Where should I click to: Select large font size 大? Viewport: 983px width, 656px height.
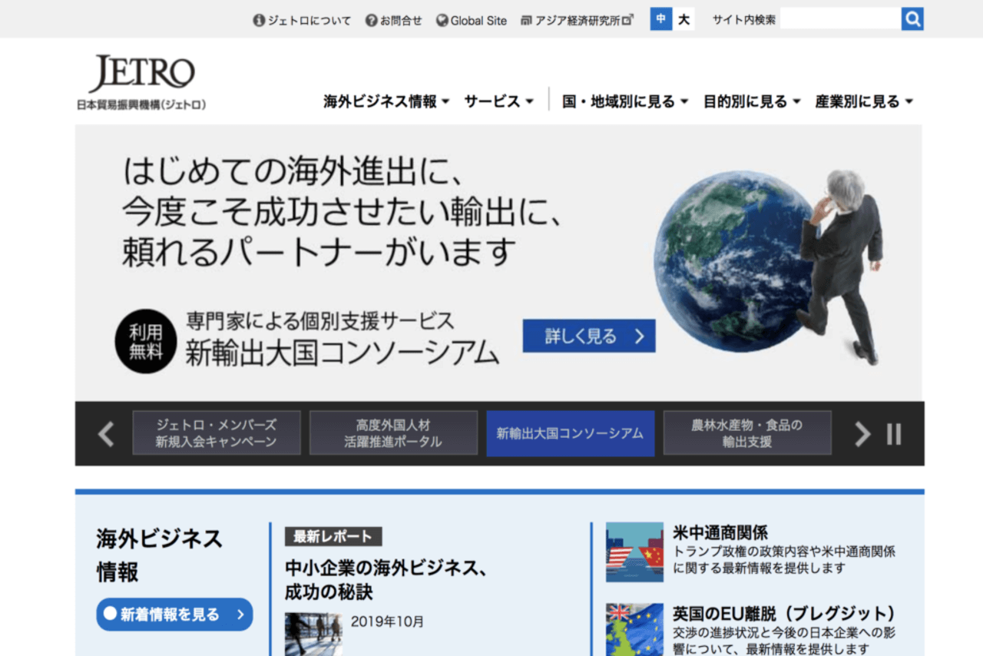coord(683,19)
